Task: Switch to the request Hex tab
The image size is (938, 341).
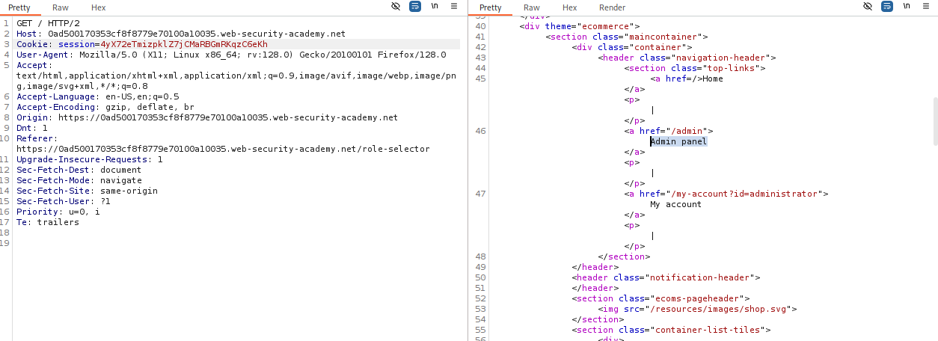Action: [x=98, y=7]
